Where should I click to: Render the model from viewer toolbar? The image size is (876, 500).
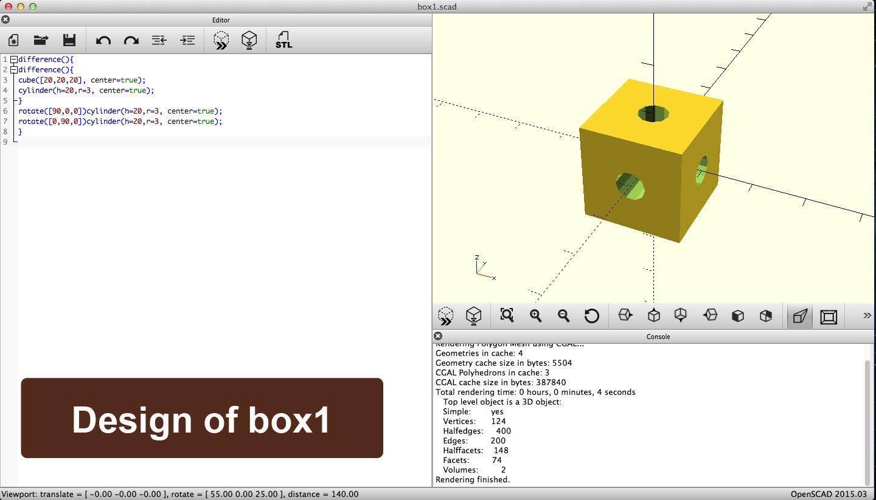(474, 316)
